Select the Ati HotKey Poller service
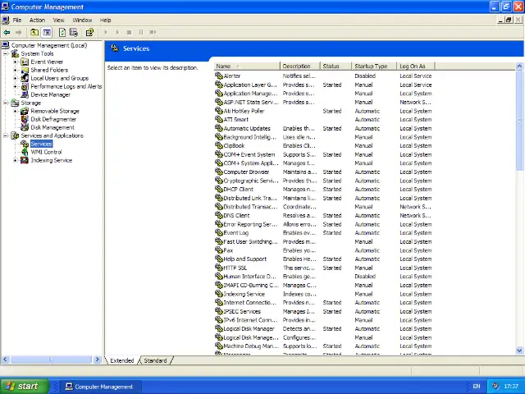The height and width of the screenshot is (394, 525). click(x=244, y=111)
